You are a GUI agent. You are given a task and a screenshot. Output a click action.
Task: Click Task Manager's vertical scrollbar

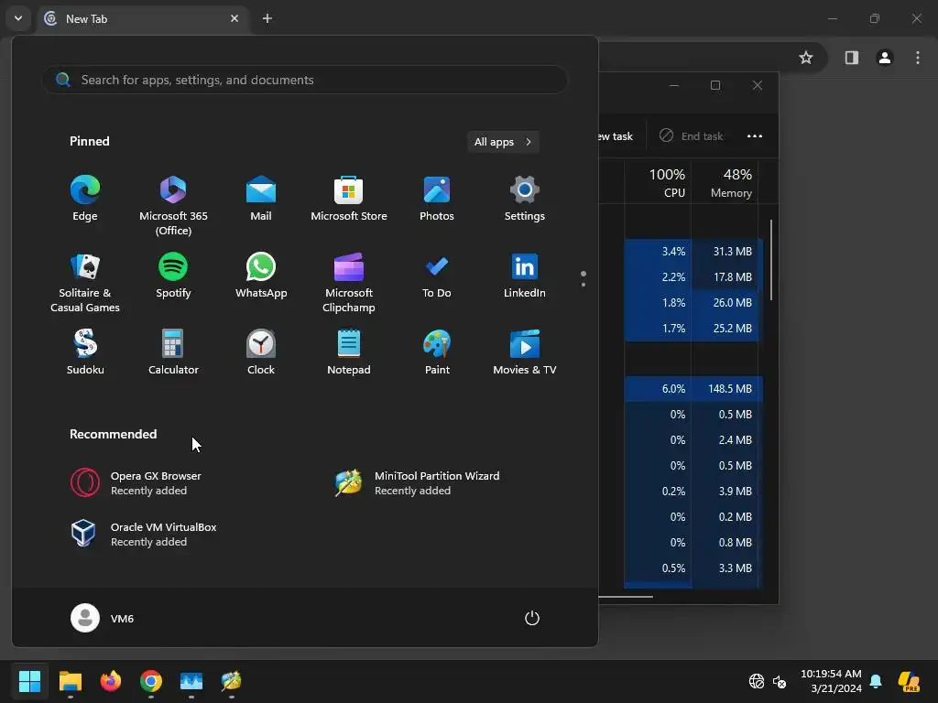(771, 260)
